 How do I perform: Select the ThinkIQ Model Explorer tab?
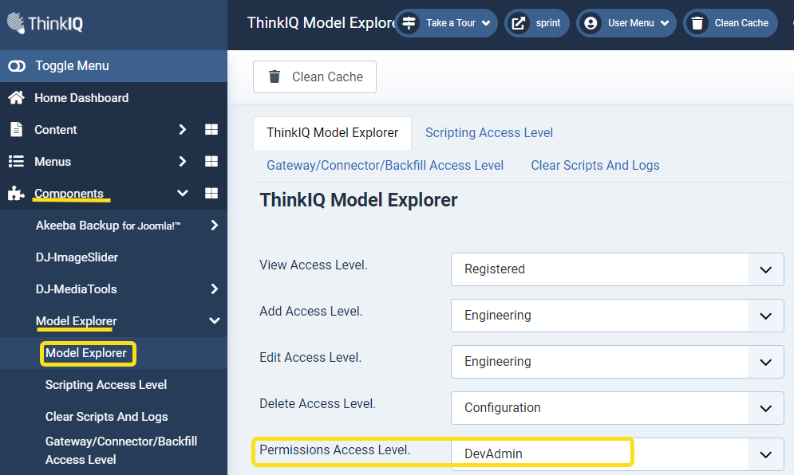(332, 133)
